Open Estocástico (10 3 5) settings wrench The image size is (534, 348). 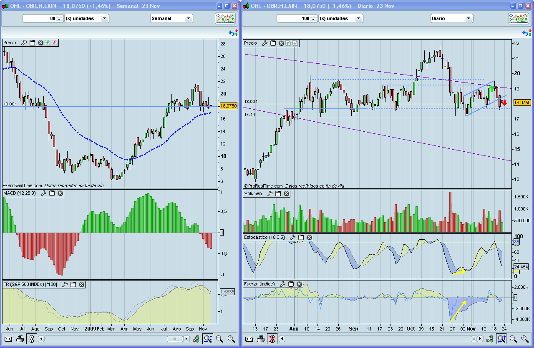(x=293, y=237)
